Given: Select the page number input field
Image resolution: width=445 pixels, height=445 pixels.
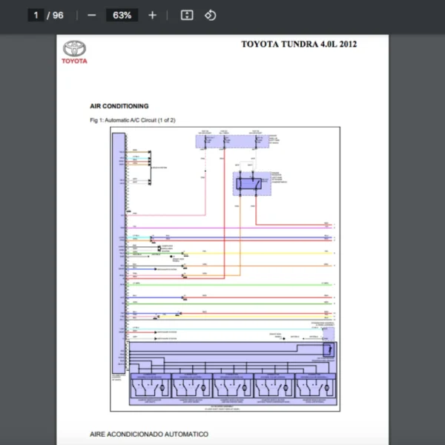Looking at the screenshot, I should coord(36,15).
